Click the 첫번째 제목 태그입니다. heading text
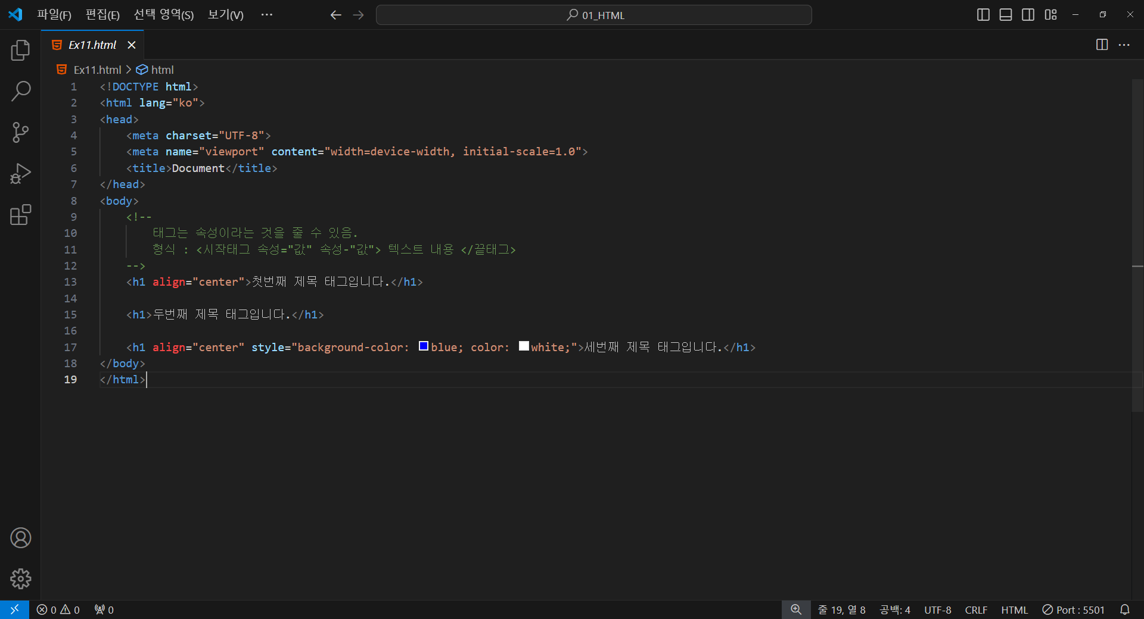Viewport: 1144px width, 619px height. (x=321, y=282)
